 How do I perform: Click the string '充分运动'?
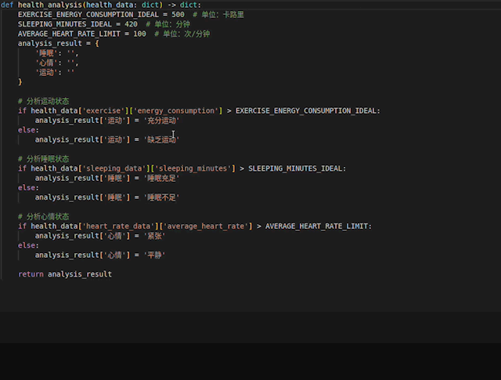coord(162,121)
